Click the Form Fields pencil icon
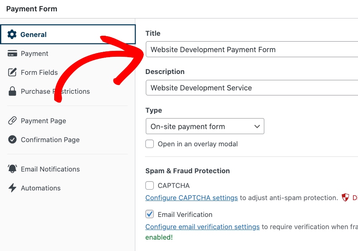This screenshot has height=251, width=358. click(x=13, y=72)
